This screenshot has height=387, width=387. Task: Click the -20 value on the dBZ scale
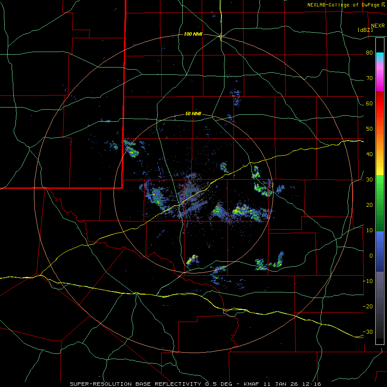[368, 306]
